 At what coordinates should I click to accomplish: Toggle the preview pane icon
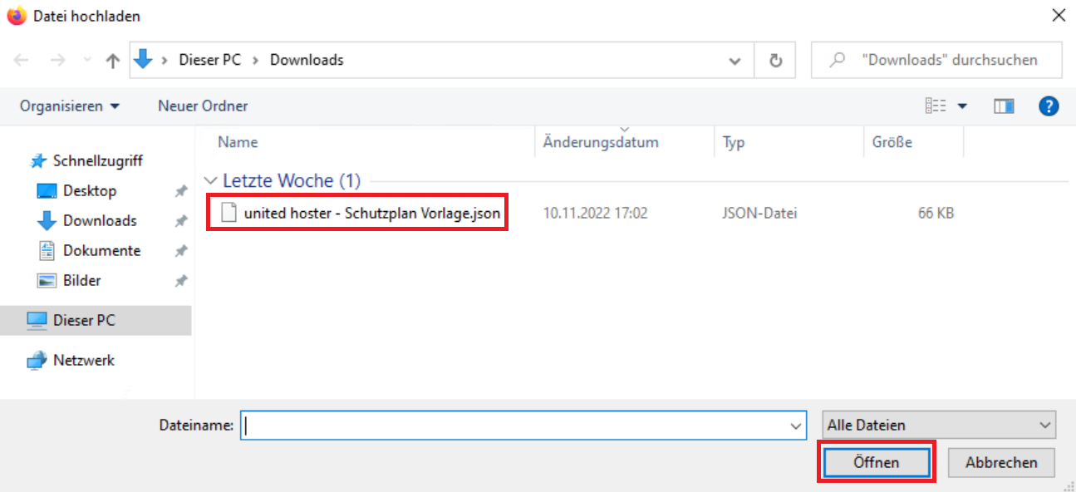click(1004, 106)
